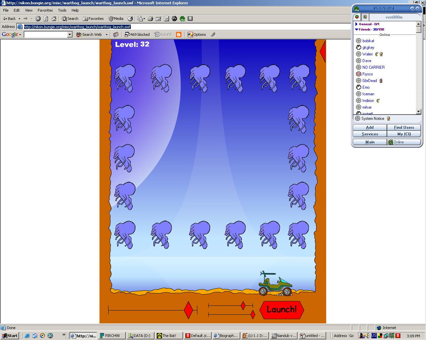
Task: Select contact bobikat in ICQ list
Action: click(368, 41)
